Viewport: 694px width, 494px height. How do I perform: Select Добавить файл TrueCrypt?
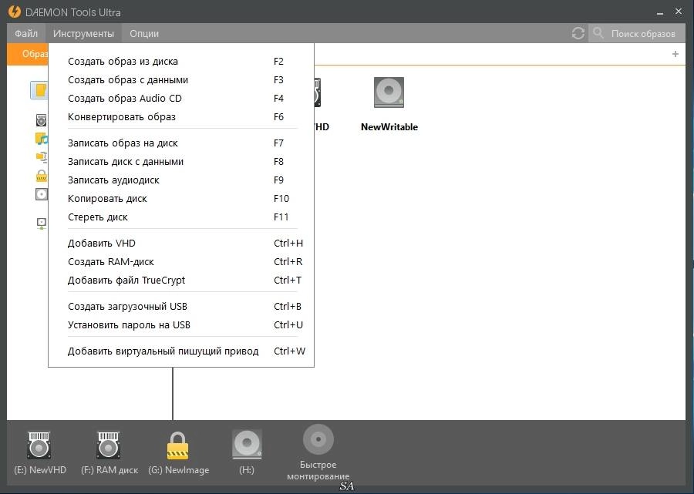click(181, 281)
